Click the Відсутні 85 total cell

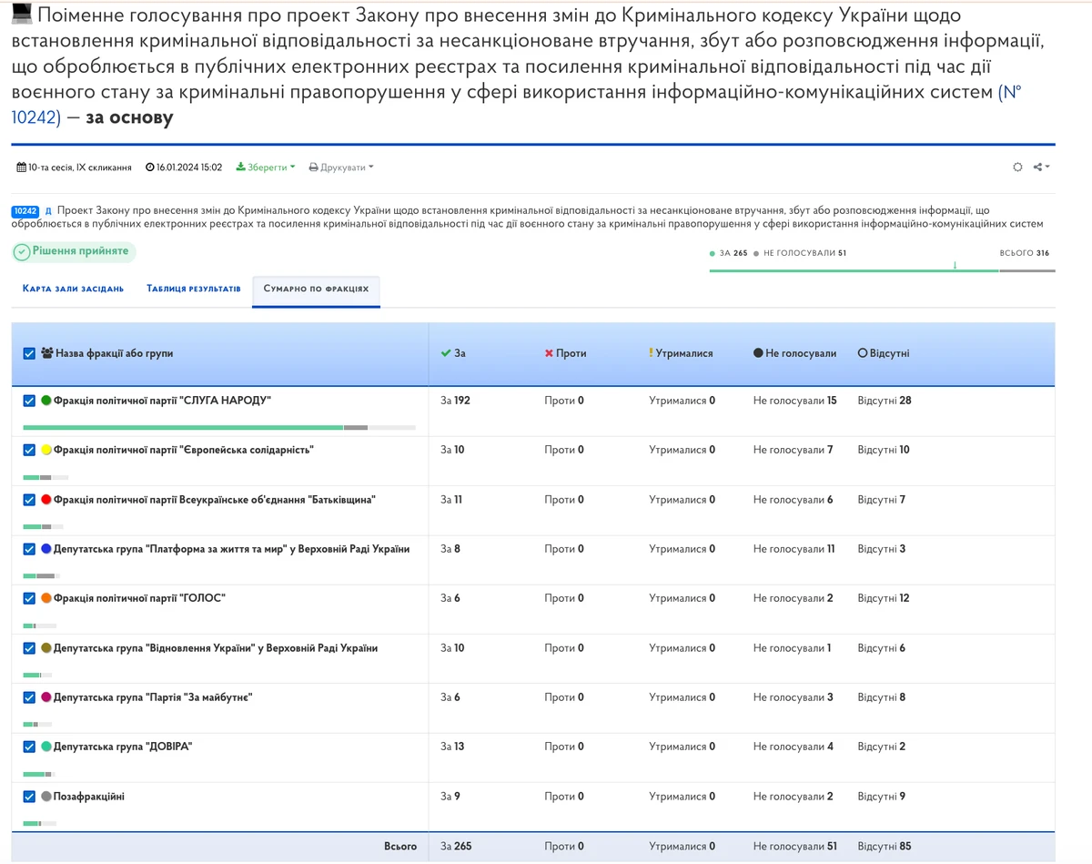(885, 847)
